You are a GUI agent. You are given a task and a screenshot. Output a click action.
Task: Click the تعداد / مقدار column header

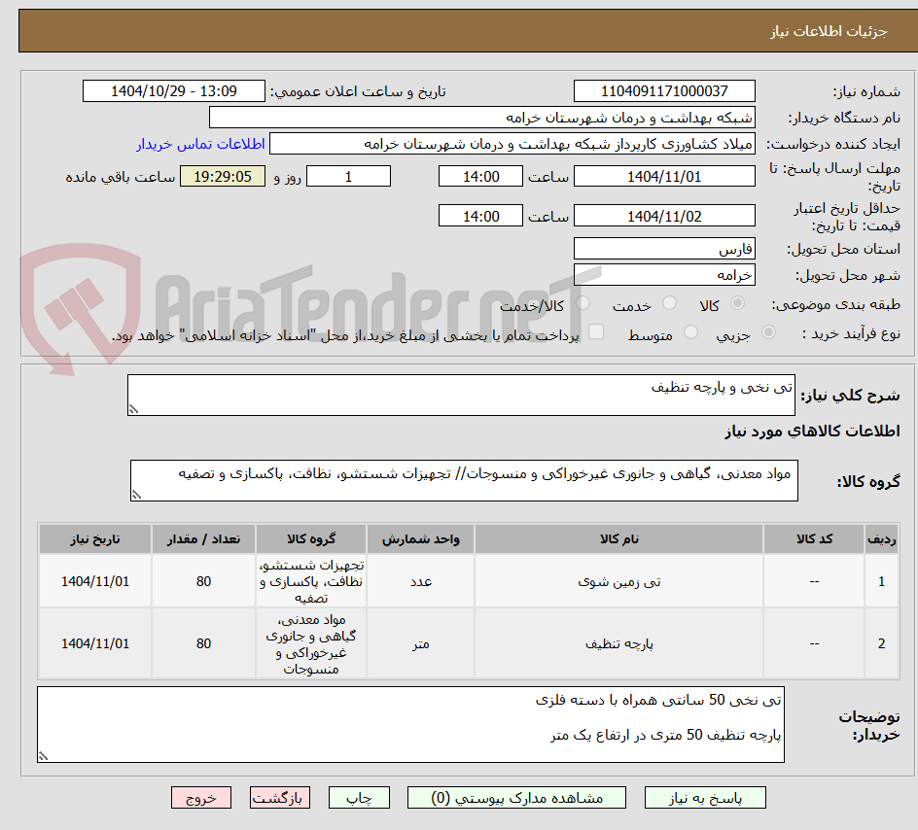pyautogui.click(x=204, y=539)
